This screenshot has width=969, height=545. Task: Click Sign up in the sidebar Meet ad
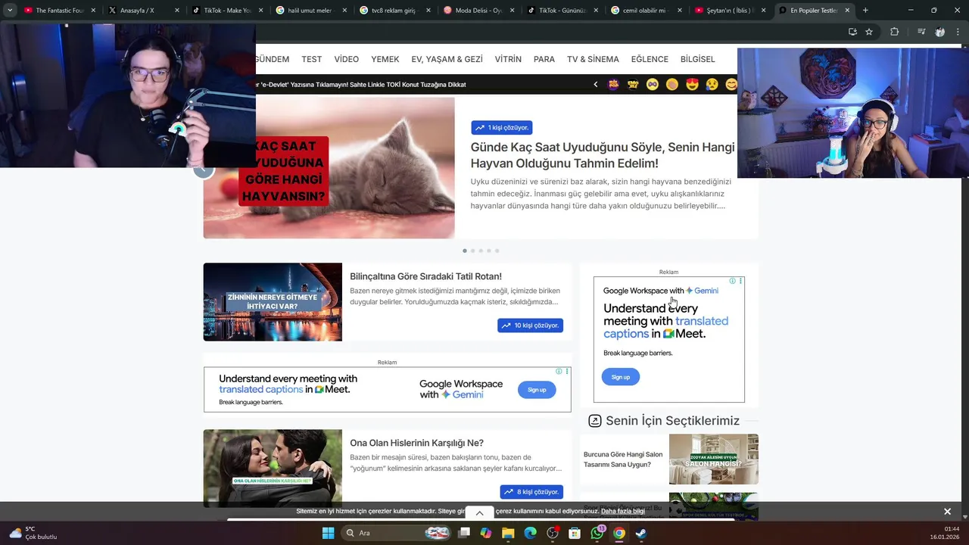click(x=621, y=377)
